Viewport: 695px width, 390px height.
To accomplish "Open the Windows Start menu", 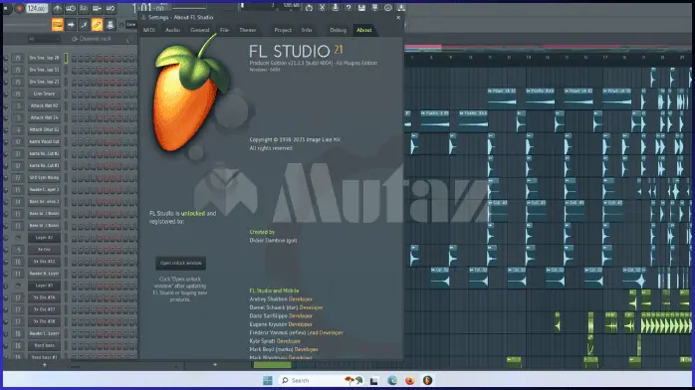I will [268, 380].
